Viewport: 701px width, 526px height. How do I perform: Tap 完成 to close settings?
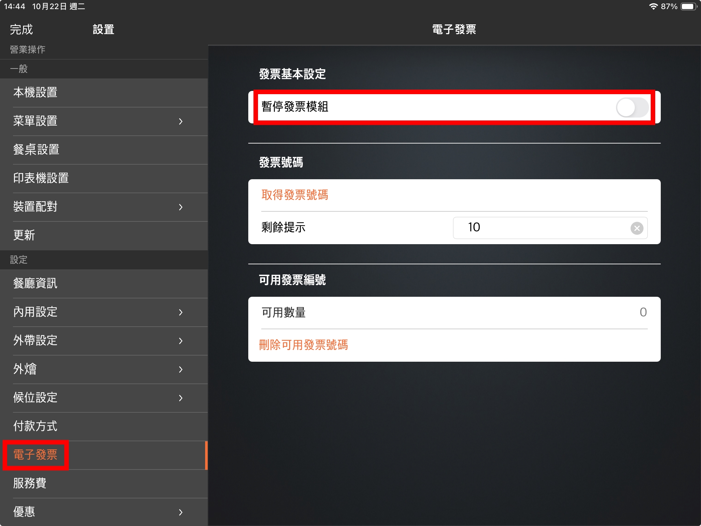click(x=21, y=30)
